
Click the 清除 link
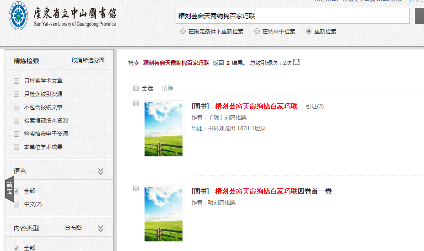167,88
